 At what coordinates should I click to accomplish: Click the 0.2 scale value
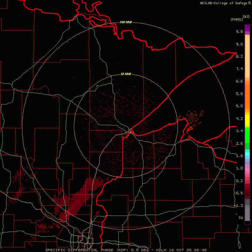click(239, 181)
